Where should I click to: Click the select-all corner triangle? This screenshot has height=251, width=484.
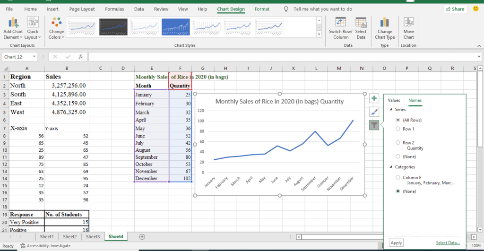point(5,68)
